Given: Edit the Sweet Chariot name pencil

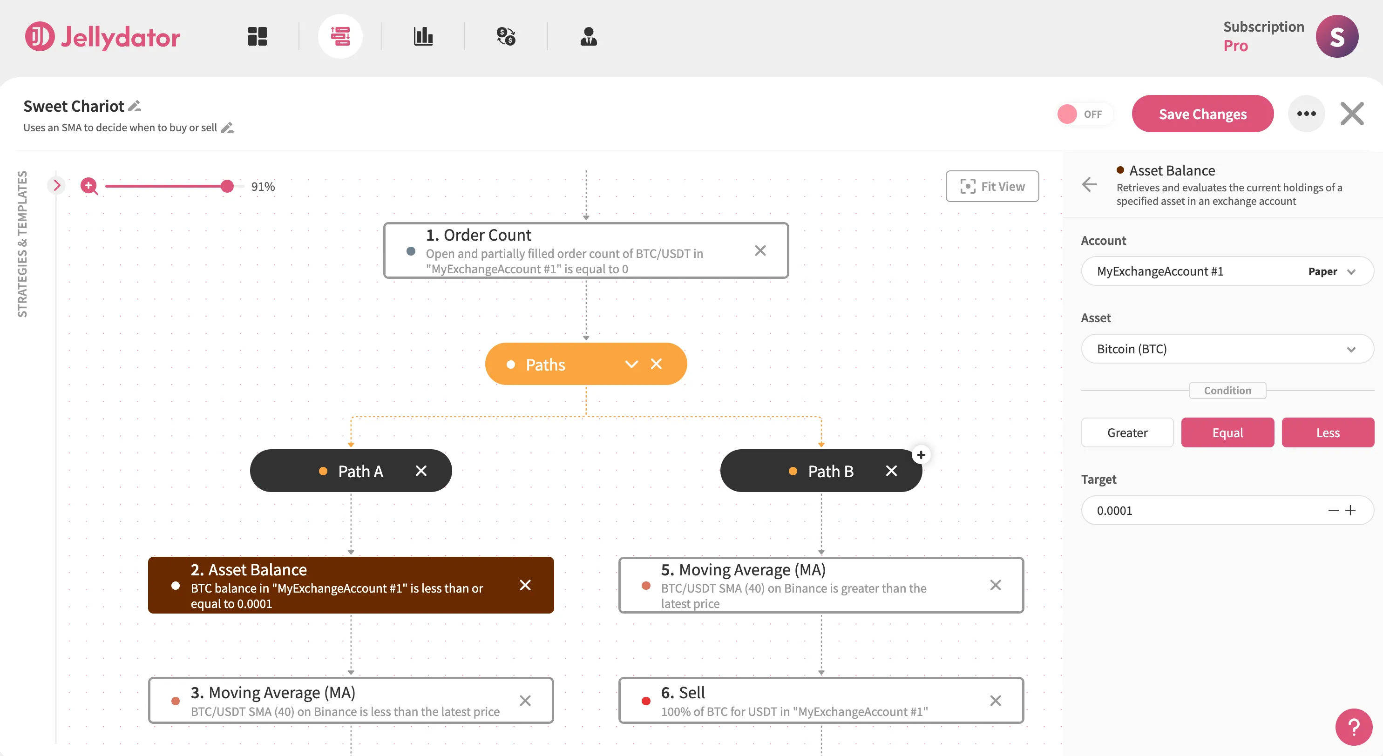Looking at the screenshot, I should (x=135, y=106).
